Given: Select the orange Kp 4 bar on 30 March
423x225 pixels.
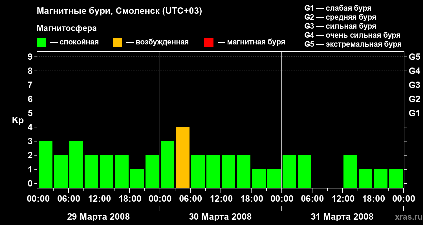Looking at the screenshot, I should [x=183, y=157].
